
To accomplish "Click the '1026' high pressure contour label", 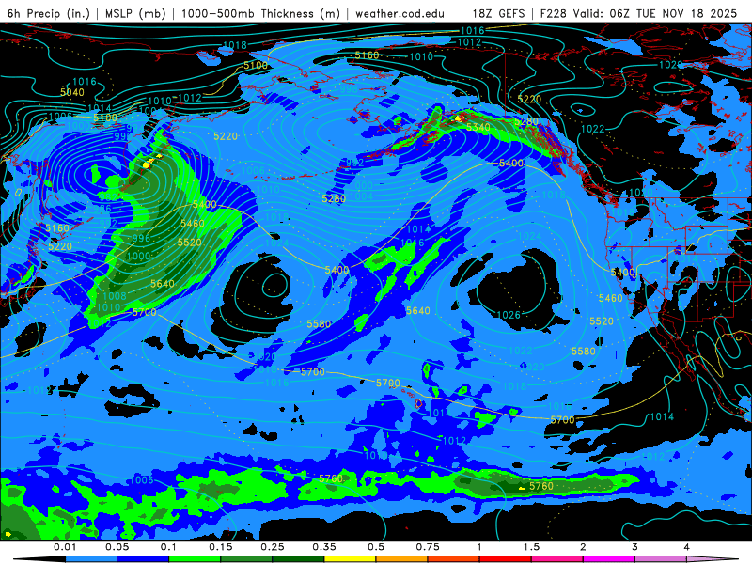I will (x=509, y=315).
